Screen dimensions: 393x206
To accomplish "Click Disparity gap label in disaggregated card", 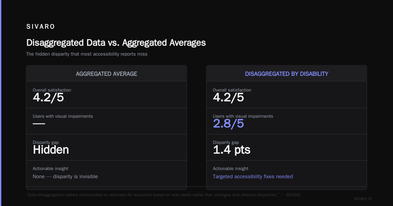I will pos(226,142).
